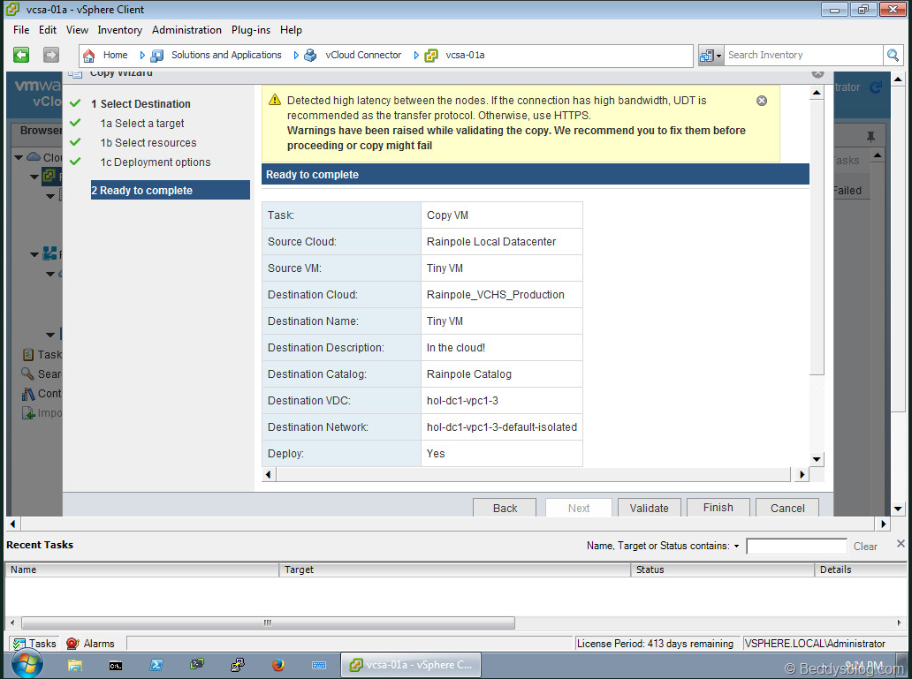Click the Rainpole_VCHS_Production destination cloud value

pyautogui.click(x=496, y=295)
